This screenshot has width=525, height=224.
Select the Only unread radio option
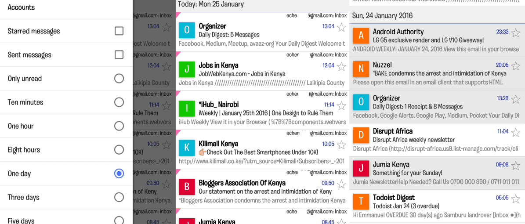[x=119, y=79]
